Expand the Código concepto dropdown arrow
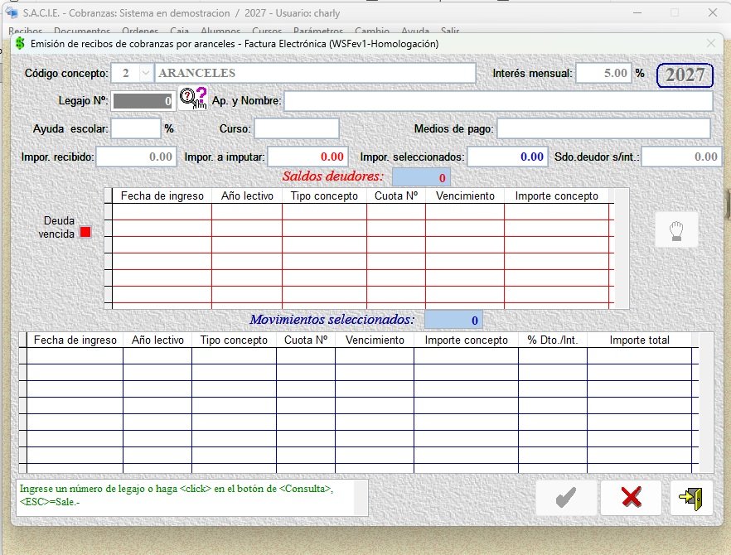 [146, 73]
